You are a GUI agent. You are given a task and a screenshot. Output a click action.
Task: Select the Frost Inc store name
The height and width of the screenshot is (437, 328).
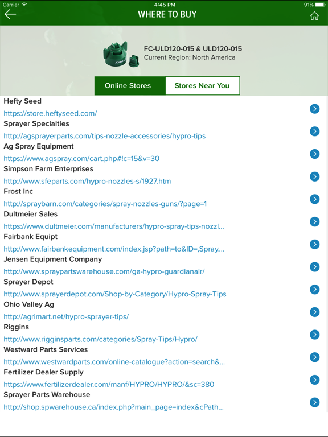(x=18, y=191)
